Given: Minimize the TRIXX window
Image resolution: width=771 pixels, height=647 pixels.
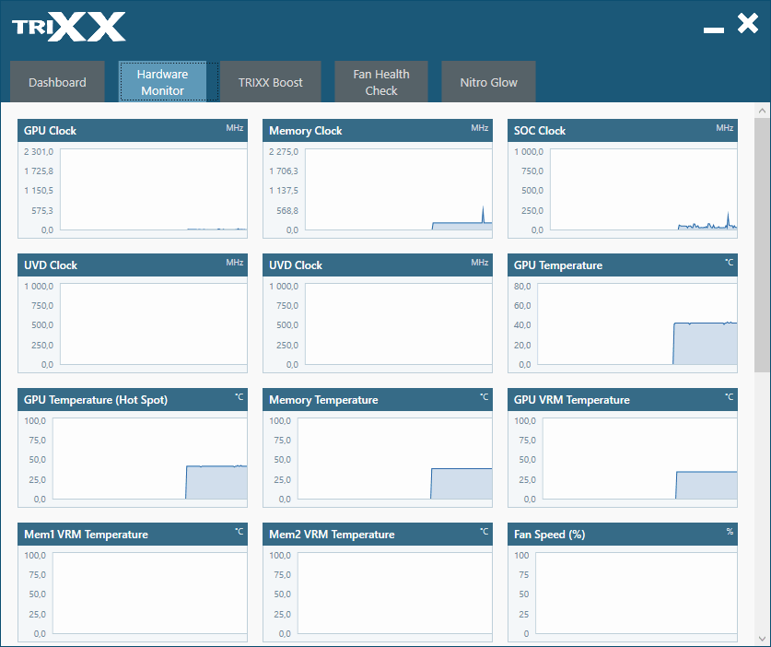Looking at the screenshot, I should coord(714,30).
